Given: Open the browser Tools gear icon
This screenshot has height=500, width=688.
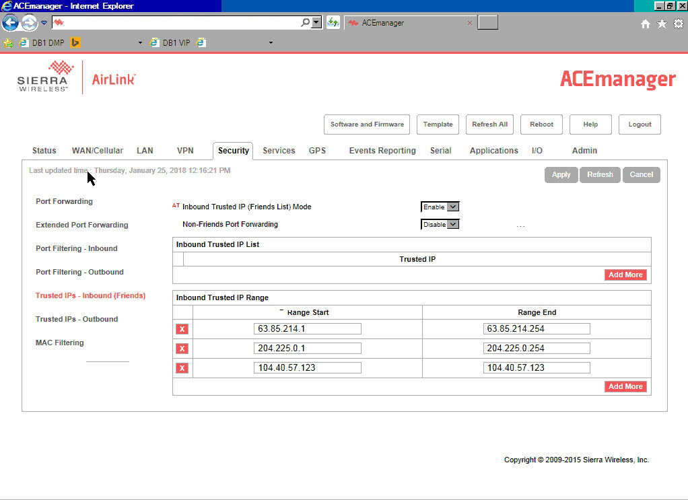Looking at the screenshot, I should pos(678,24).
